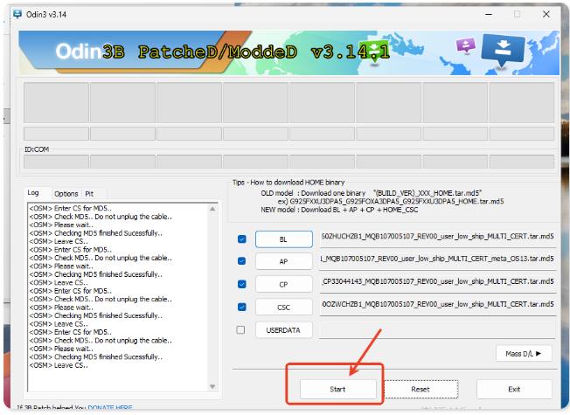The width and height of the screenshot is (570, 415).
Task: Open the Pit tab
Action: [89, 194]
